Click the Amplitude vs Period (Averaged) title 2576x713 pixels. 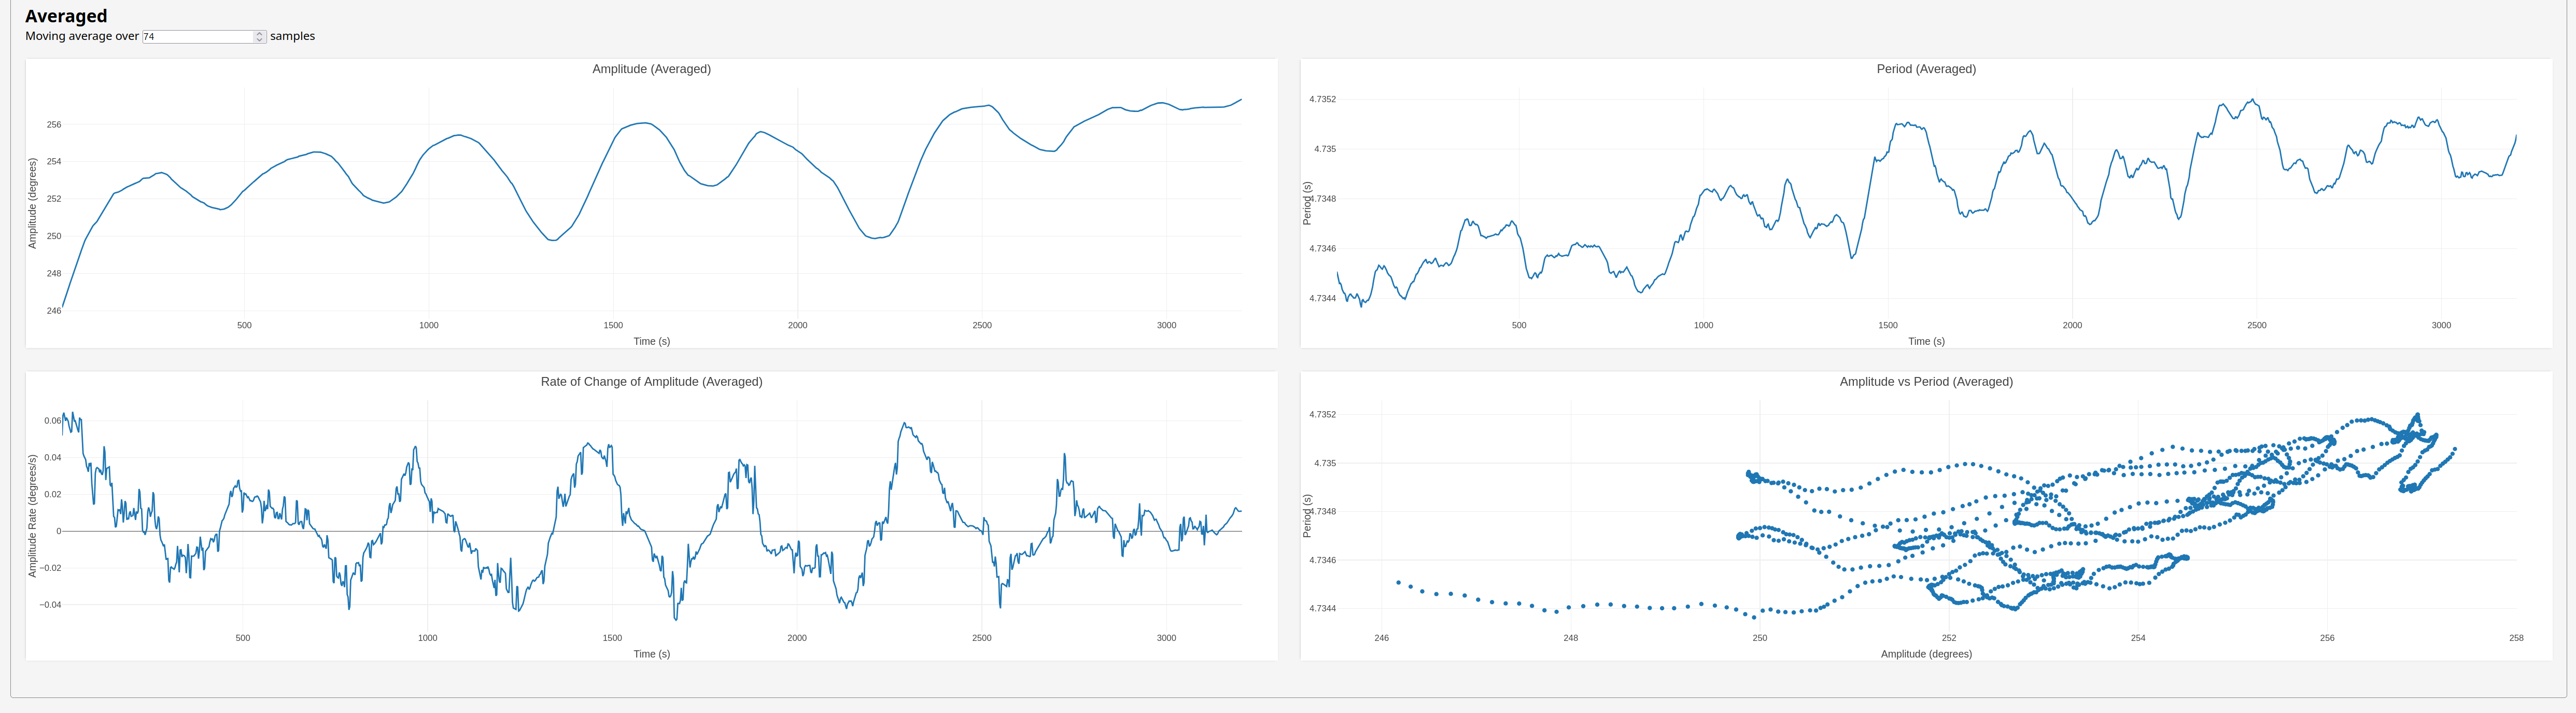tap(1925, 382)
